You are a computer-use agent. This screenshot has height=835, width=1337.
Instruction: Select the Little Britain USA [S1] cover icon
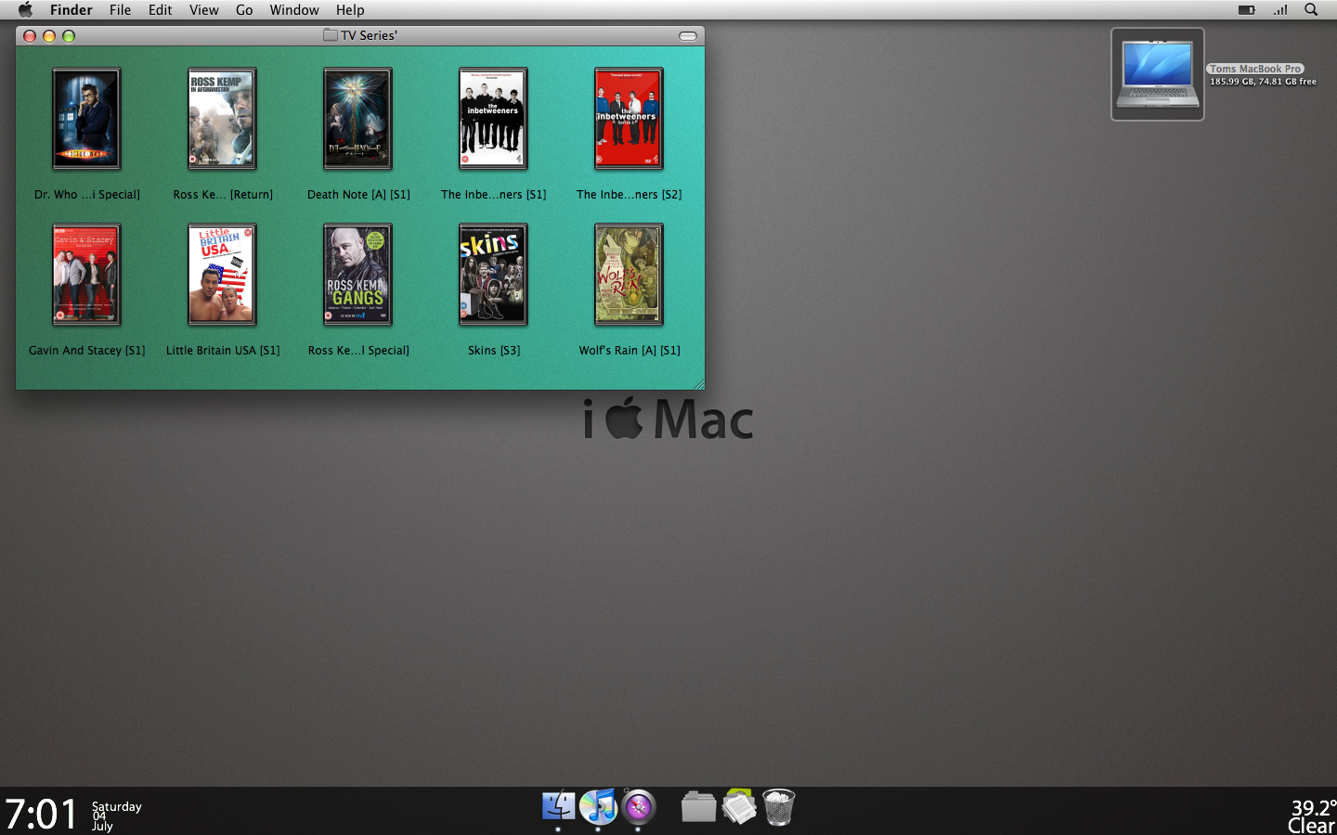pyautogui.click(x=222, y=274)
